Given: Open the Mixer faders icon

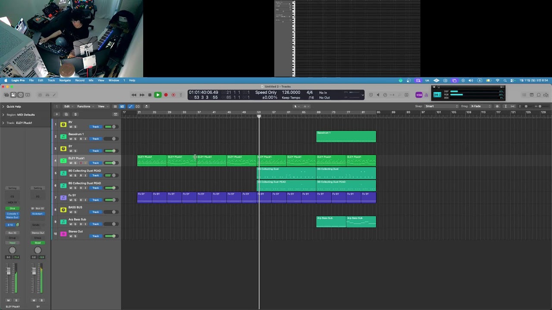Looking at the screenshot, I should [47, 95].
